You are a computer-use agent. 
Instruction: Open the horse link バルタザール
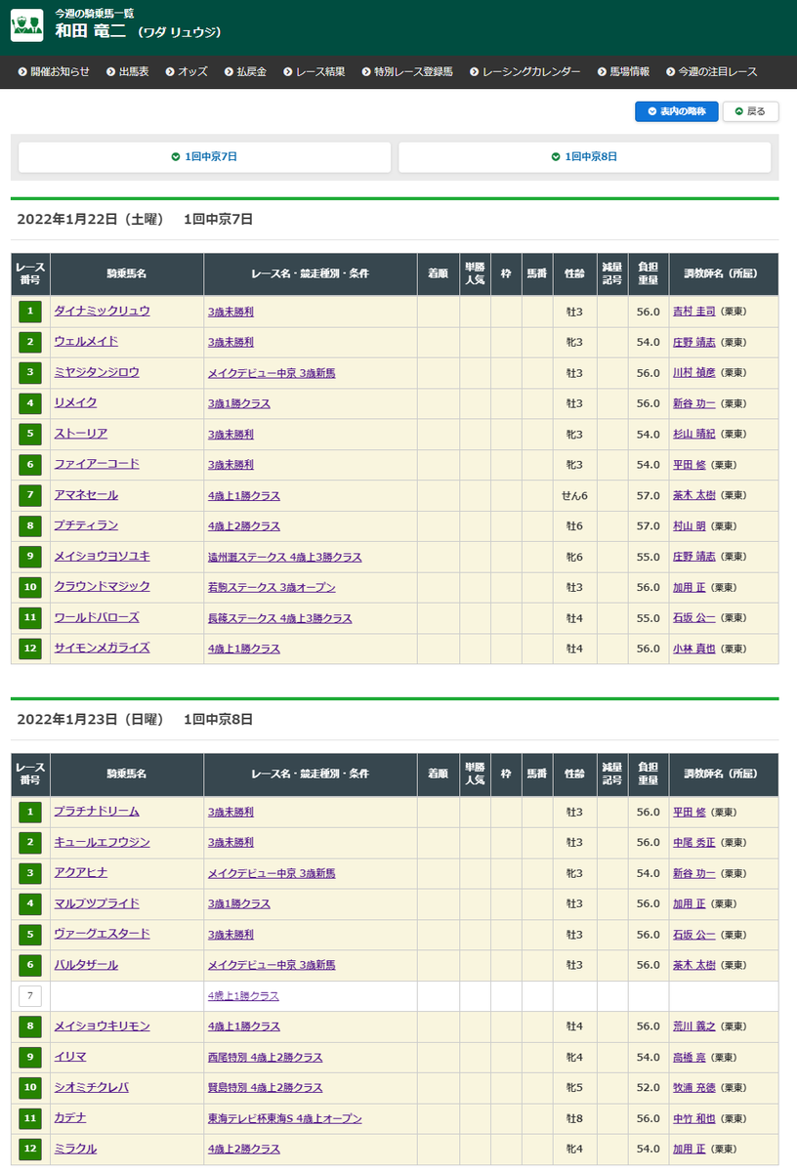(86, 964)
